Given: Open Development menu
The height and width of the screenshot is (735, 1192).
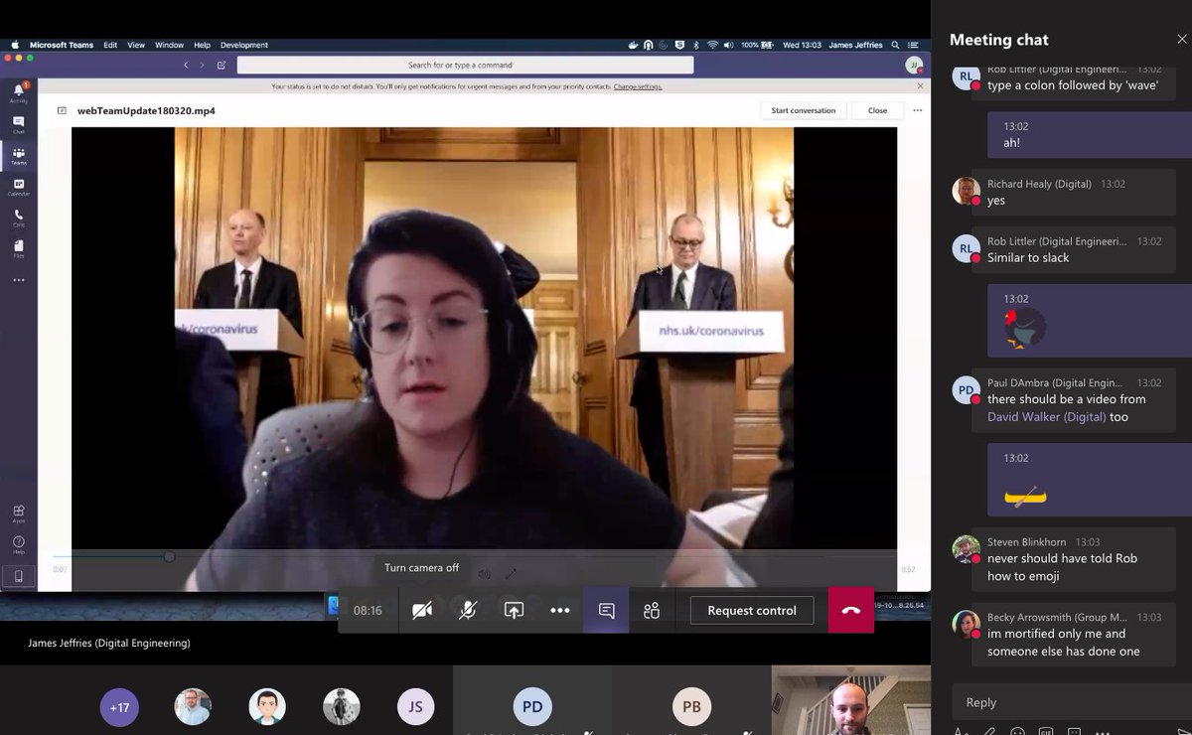Looking at the screenshot, I should (x=244, y=45).
